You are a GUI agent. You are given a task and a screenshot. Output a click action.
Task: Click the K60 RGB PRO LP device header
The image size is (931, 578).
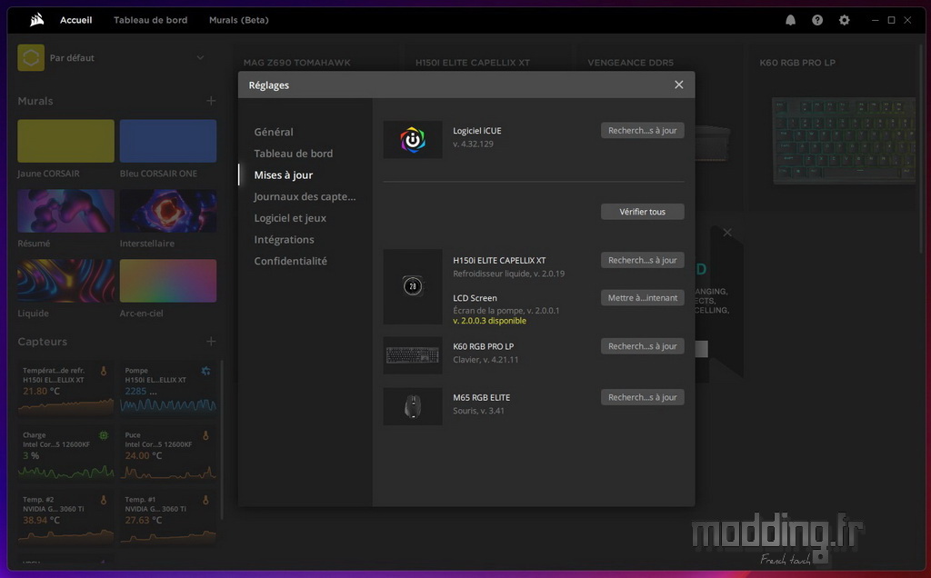tap(797, 63)
